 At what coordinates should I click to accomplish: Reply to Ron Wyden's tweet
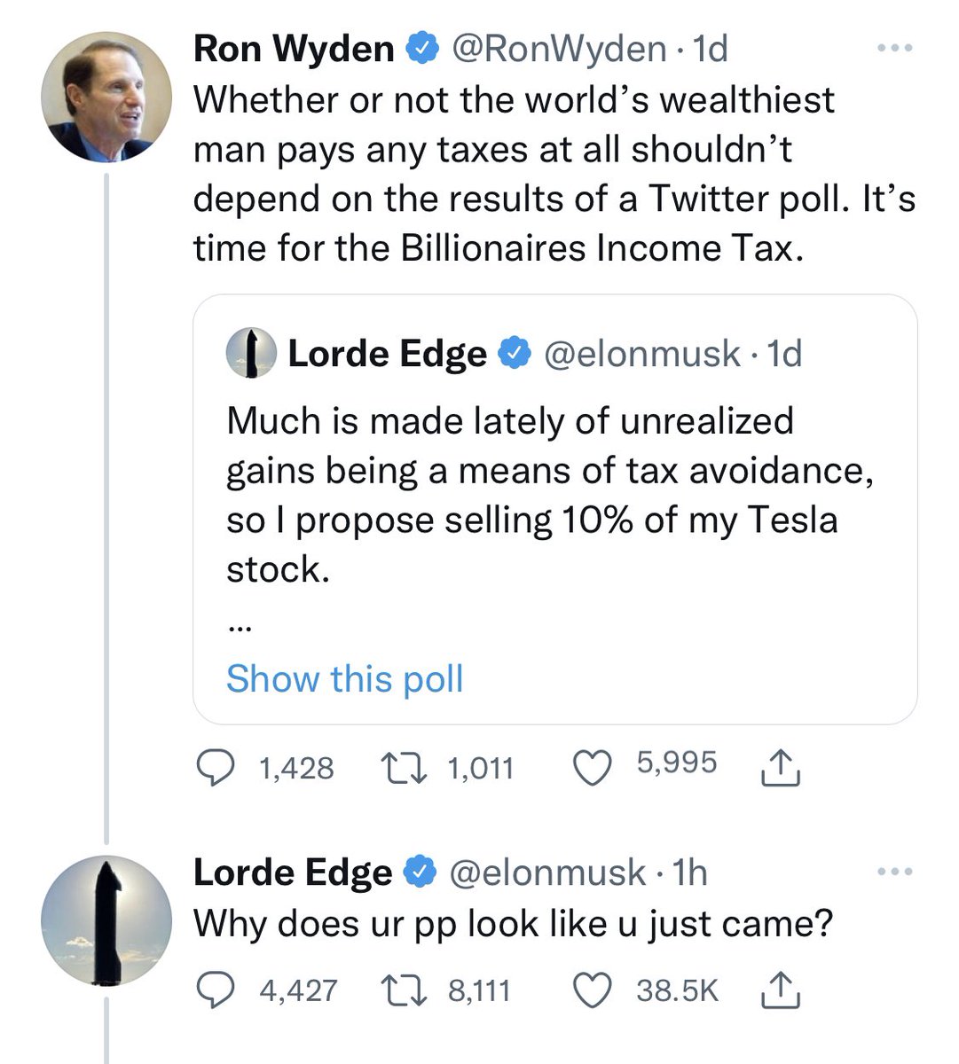(x=213, y=768)
